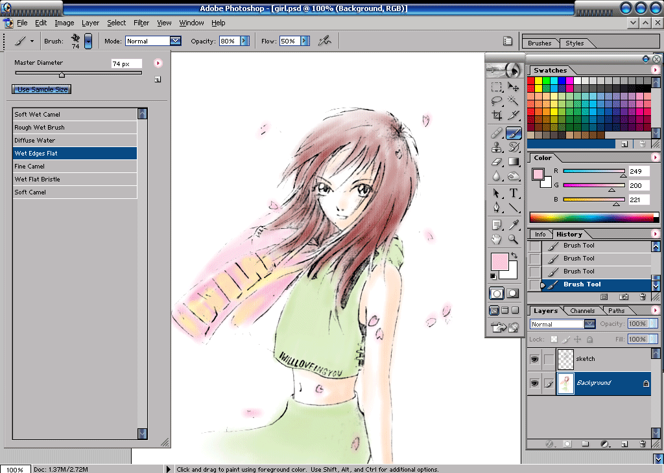Switch to Standard edit mode

[x=497, y=293]
